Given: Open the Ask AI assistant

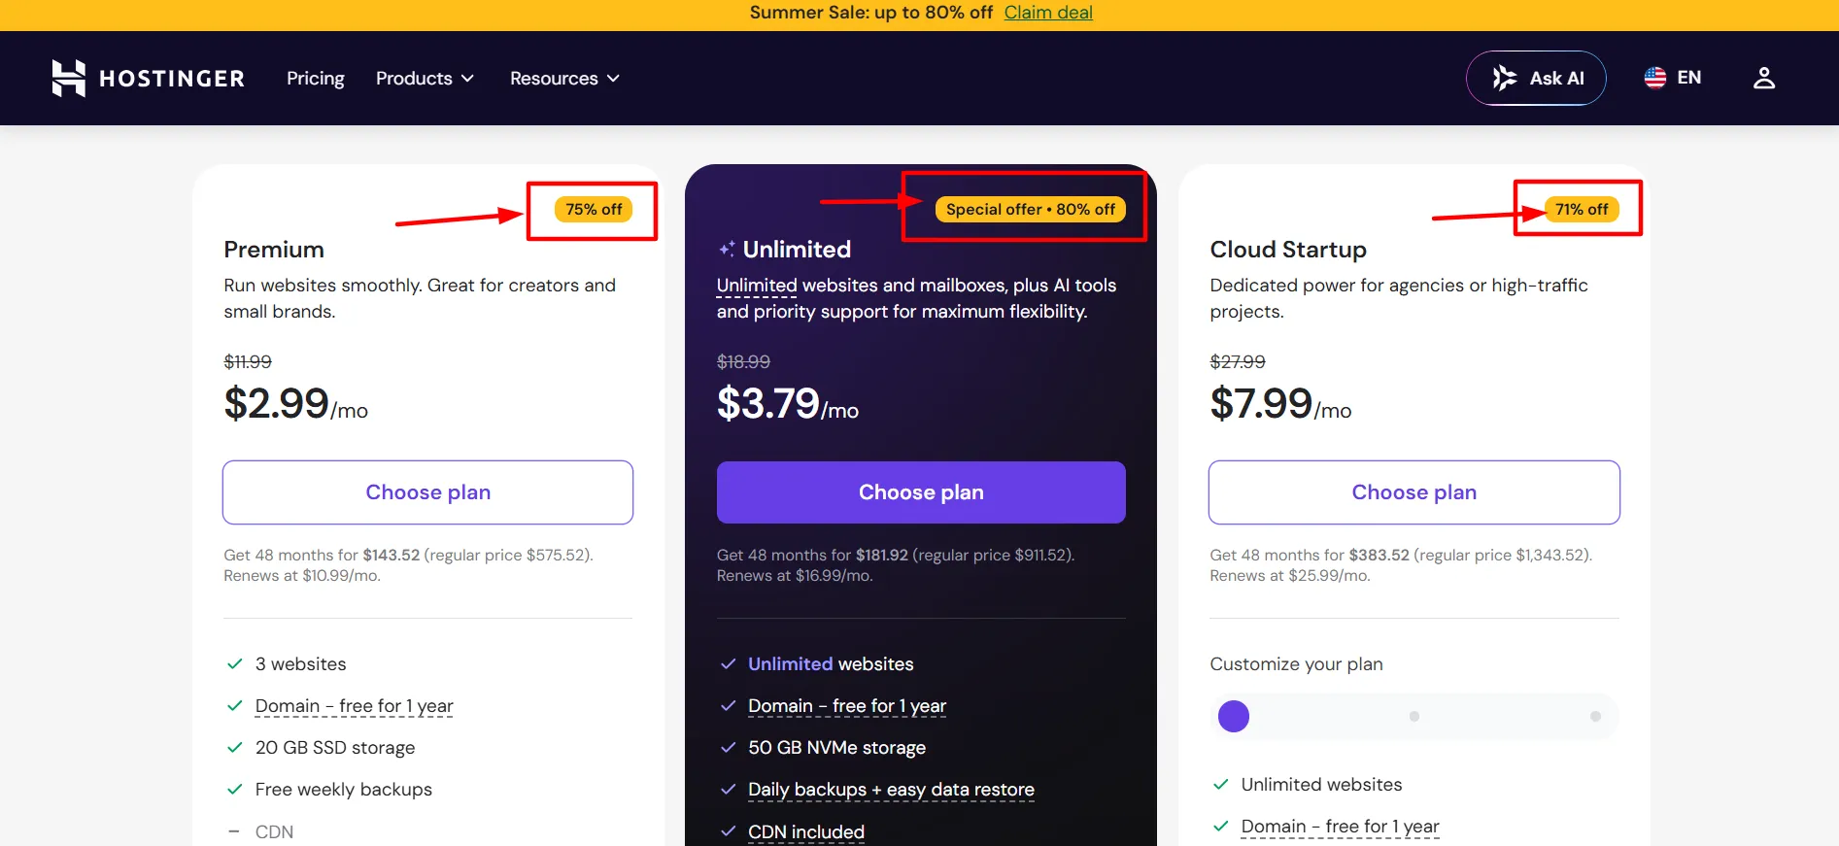Looking at the screenshot, I should point(1536,78).
